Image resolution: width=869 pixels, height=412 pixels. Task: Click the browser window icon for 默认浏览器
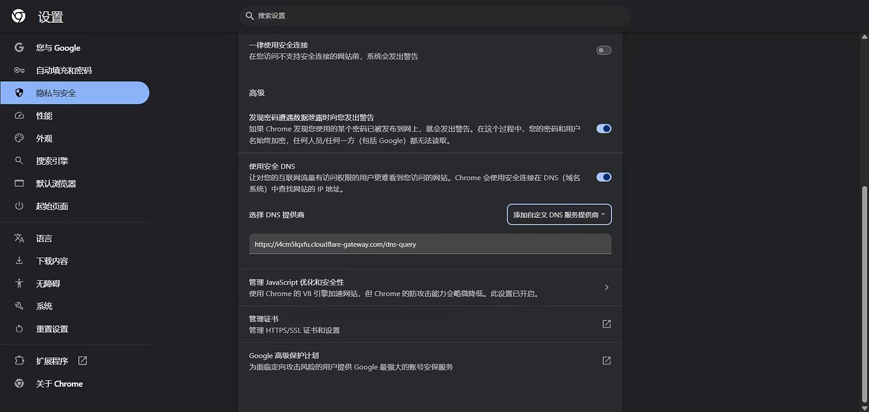[19, 184]
